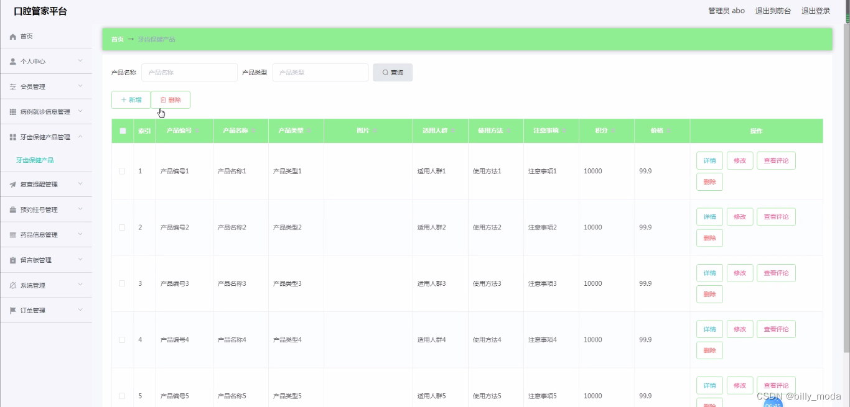The width and height of the screenshot is (850, 407).
Task: Click the flag icon for 订单管理
Action: pos(13,311)
